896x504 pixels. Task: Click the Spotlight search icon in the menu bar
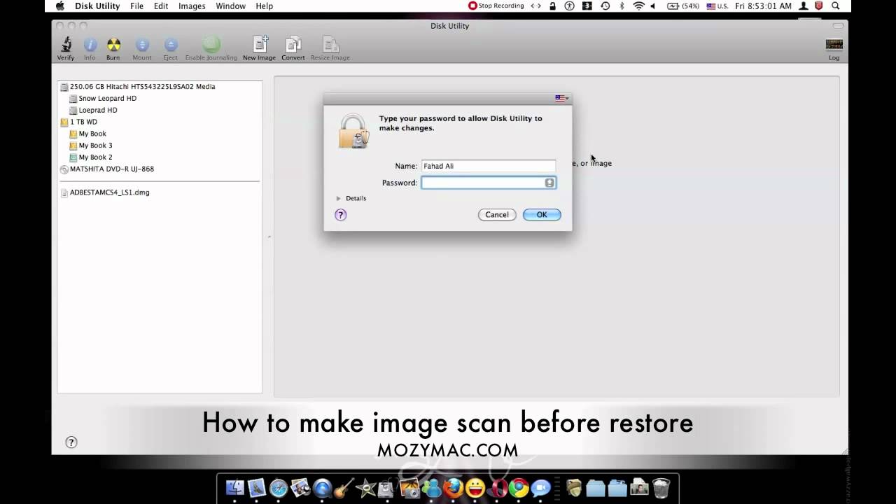pyautogui.click(x=836, y=6)
